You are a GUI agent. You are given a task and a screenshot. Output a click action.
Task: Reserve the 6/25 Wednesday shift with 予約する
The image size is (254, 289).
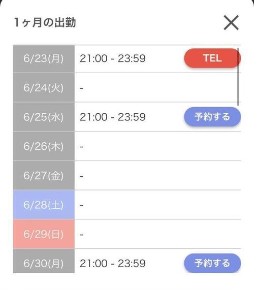pyautogui.click(x=212, y=117)
